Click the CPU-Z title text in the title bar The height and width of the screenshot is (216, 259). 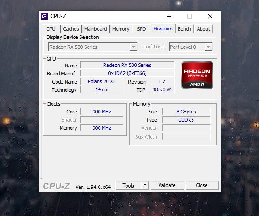click(x=58, y=16)
